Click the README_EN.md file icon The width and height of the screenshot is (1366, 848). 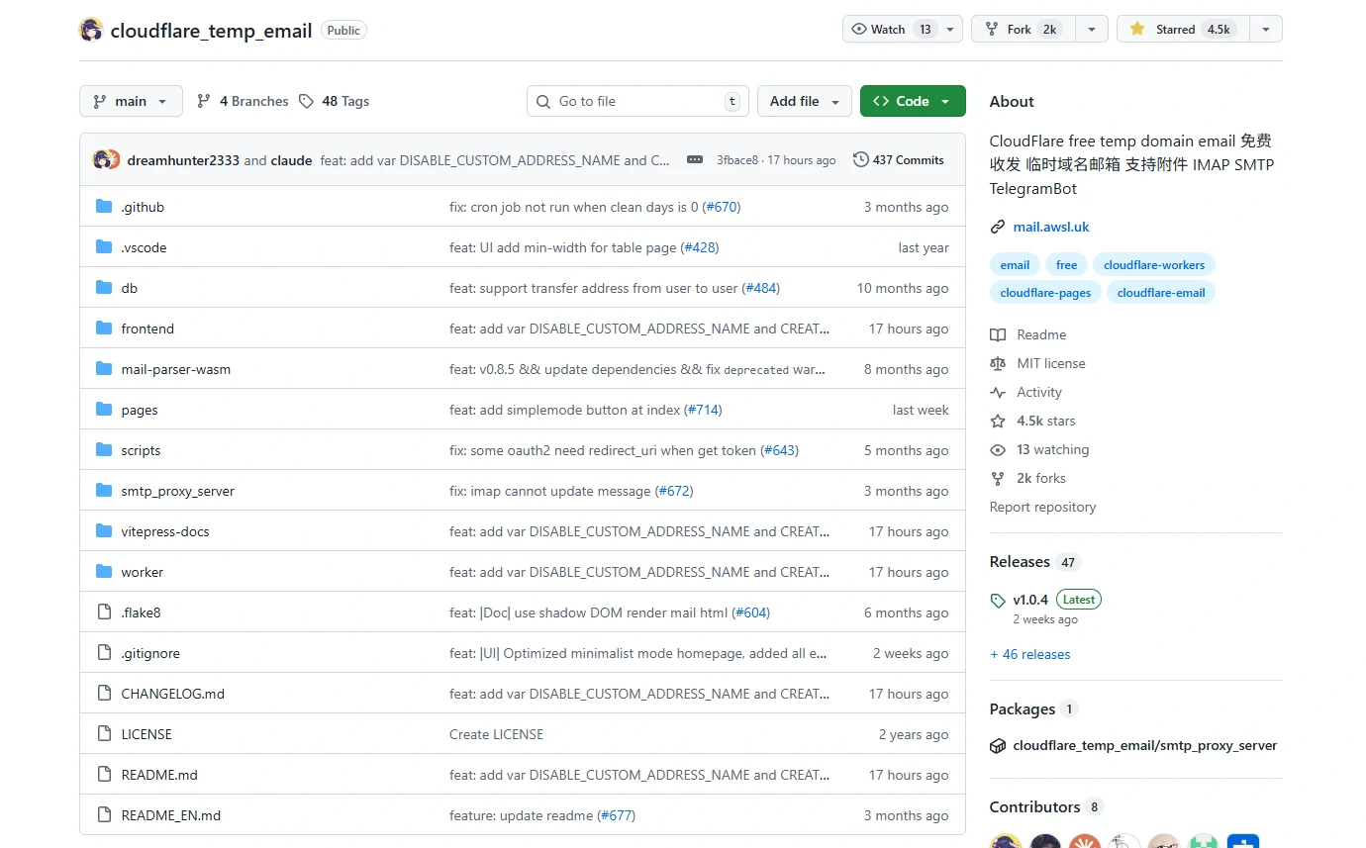tap(104, 815)
